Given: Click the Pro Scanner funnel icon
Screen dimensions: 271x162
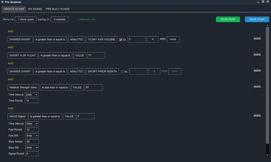Looking at the screenshot, I should click(x=2, y=2).
